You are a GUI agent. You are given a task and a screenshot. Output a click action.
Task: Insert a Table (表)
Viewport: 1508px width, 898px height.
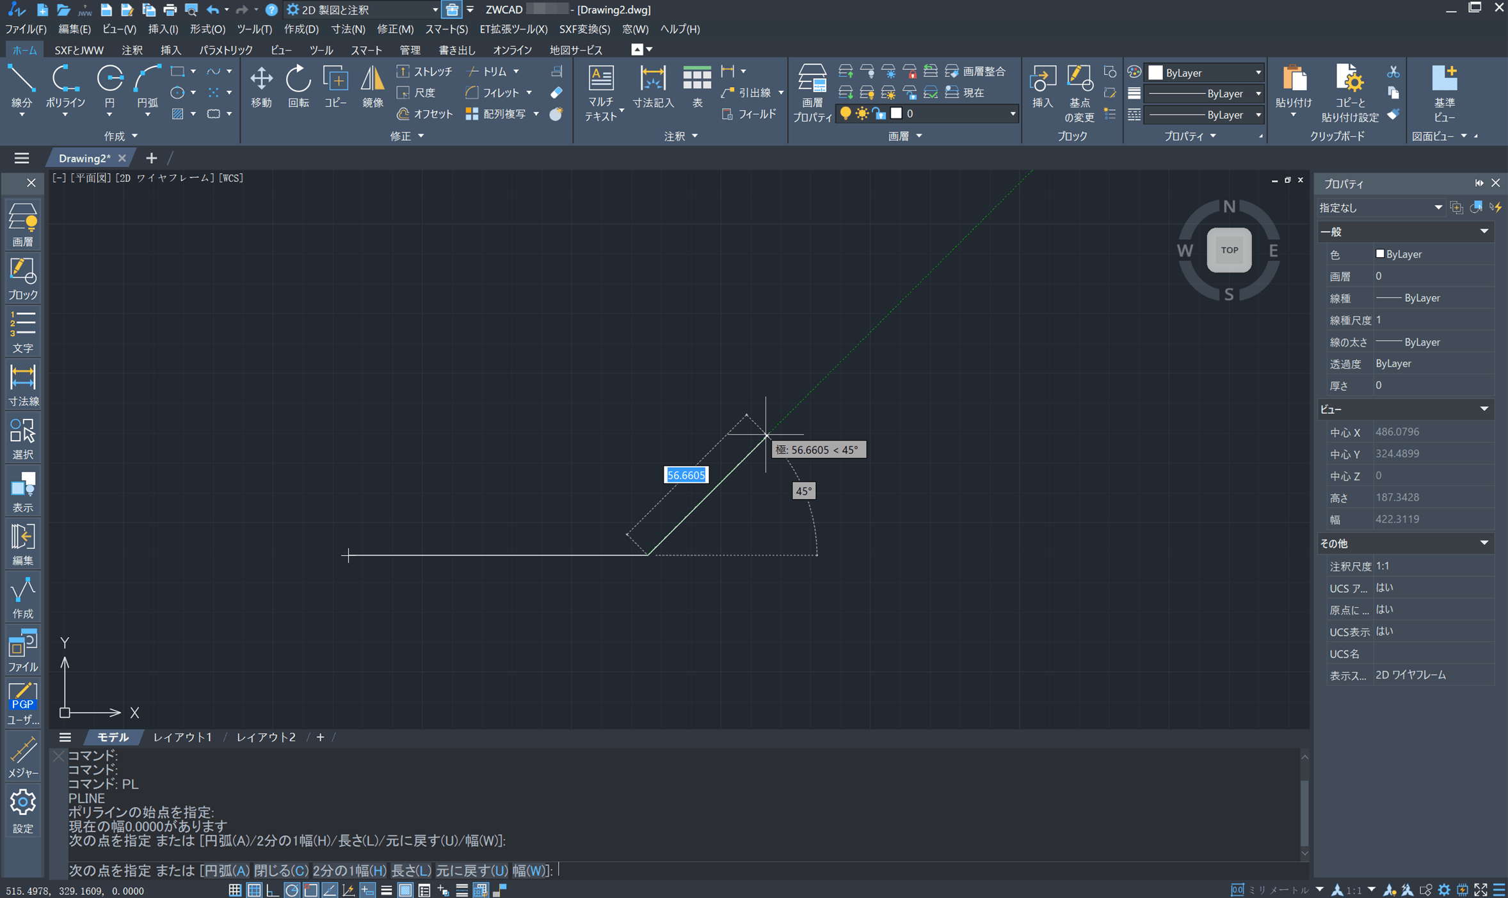click(697, 86)
